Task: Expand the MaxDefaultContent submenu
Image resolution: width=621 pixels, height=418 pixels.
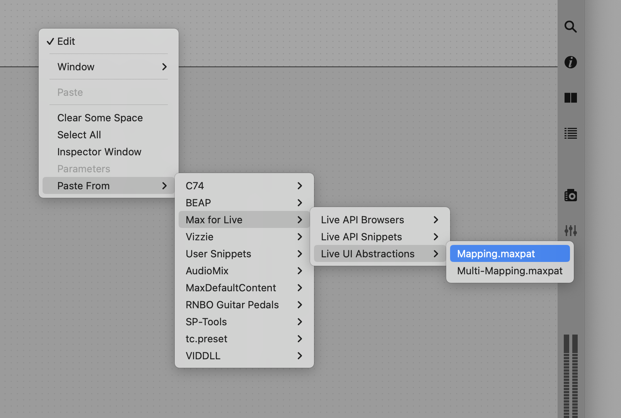Action: [x=244, y=288]
